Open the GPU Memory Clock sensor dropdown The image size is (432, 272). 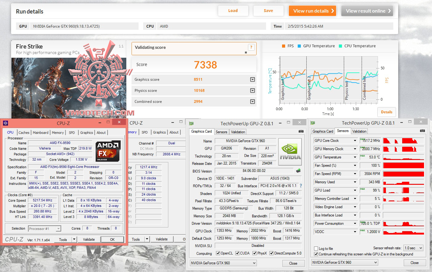(x=355, y=149)
